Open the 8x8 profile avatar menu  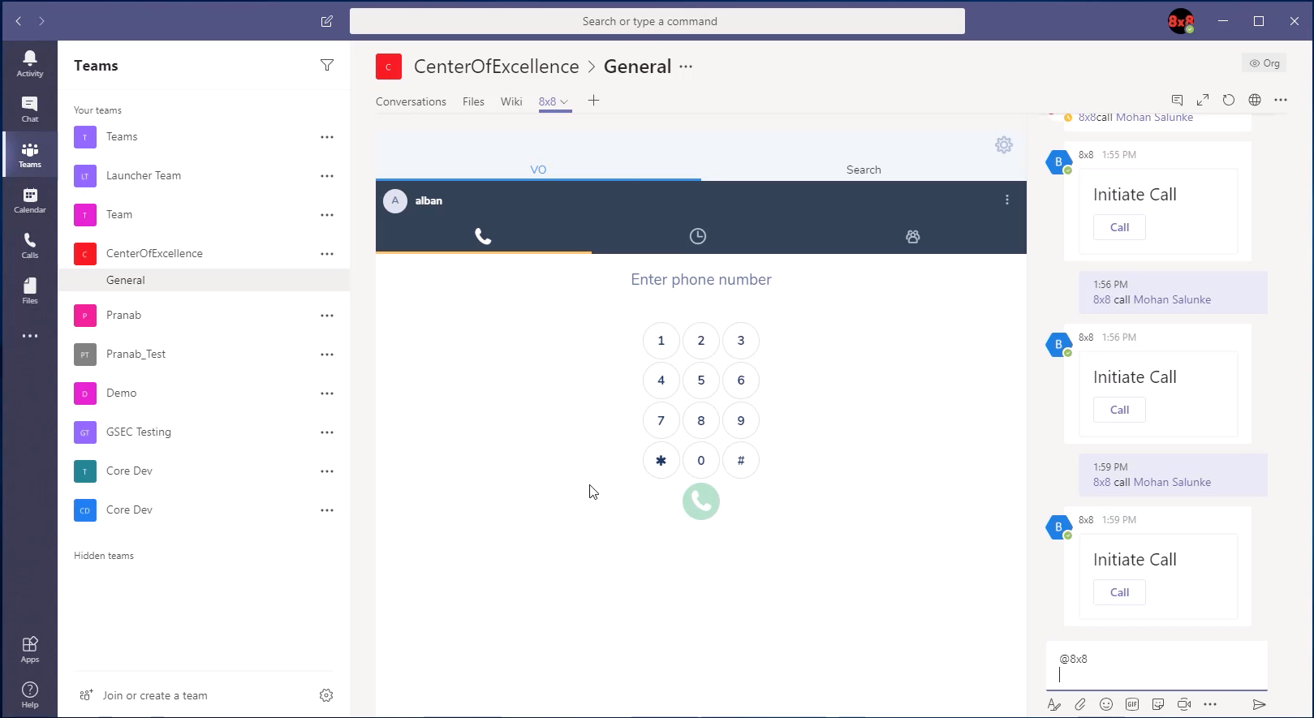pos(1181,21)
